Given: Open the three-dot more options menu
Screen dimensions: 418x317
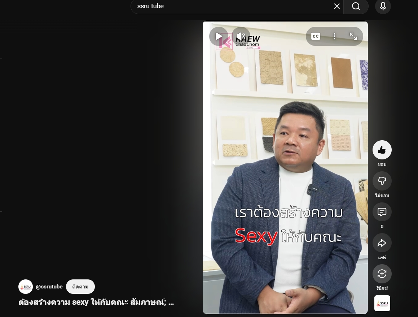Looking at the screenshot, I should (x=334, y=36).
